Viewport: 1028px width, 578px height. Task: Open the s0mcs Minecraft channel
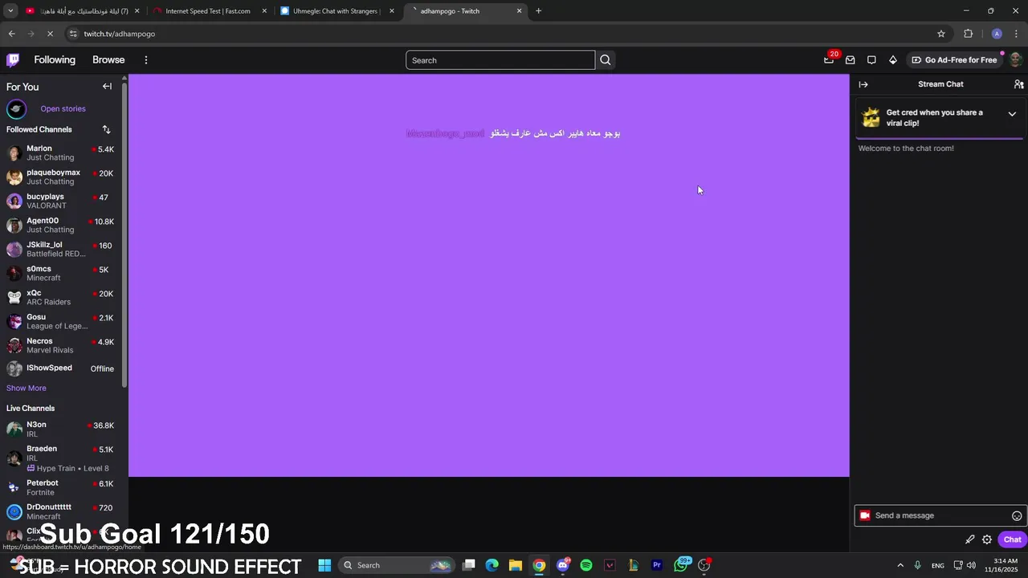[x=61, y=273]
